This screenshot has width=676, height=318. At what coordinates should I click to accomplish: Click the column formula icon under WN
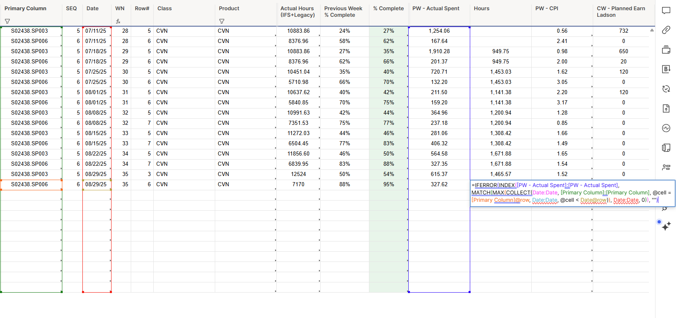(118, 21)
